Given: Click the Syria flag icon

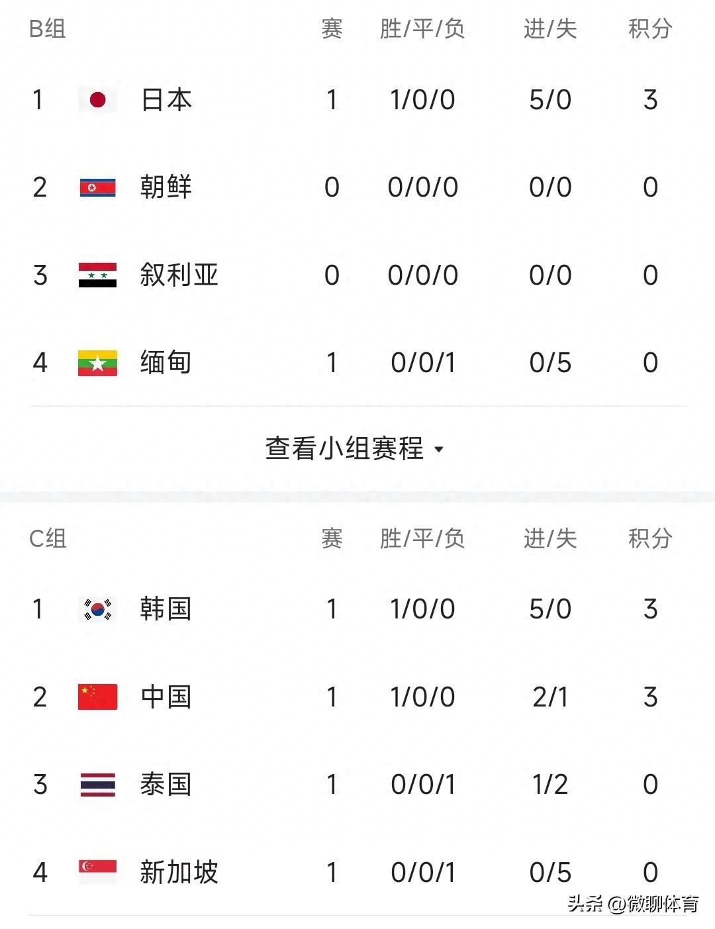Looking at the screenshot, I should [97, 275].
